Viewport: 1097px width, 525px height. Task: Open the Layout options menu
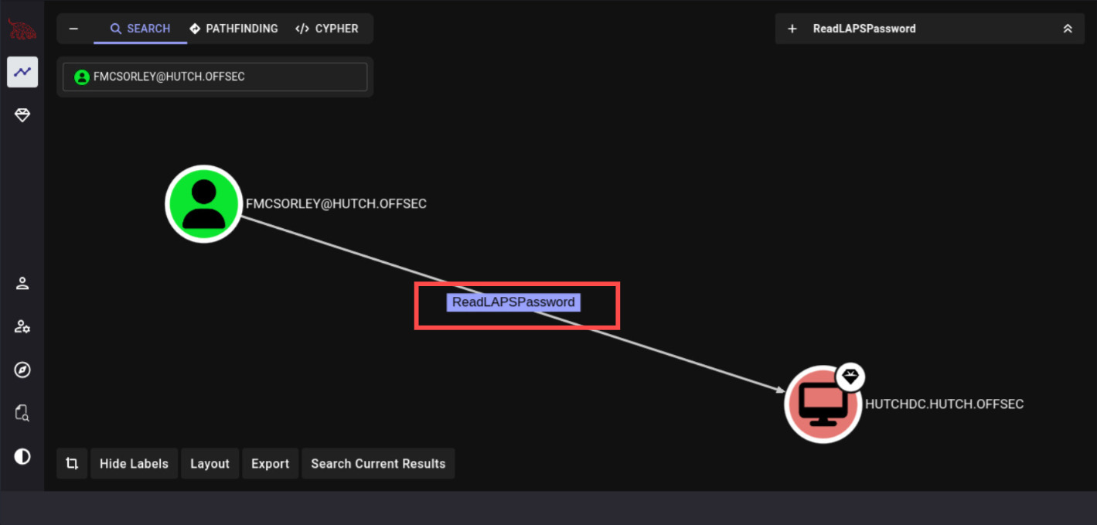(210, 464)
